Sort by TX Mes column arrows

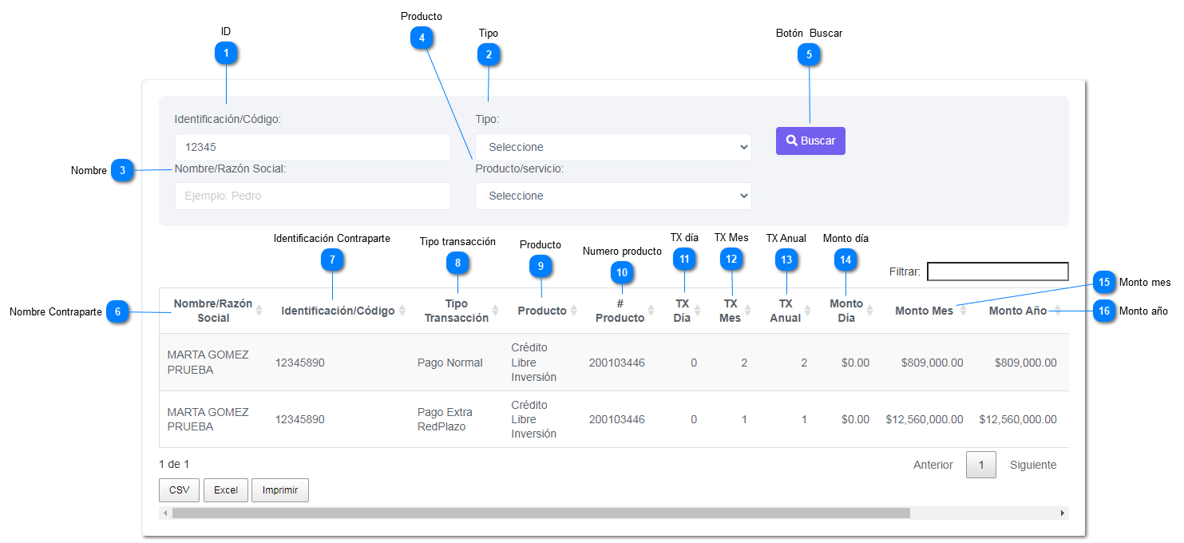tap(748, 311)
